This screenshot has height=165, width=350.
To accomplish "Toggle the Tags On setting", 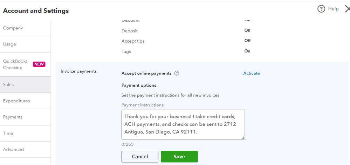I will (247, 51).
